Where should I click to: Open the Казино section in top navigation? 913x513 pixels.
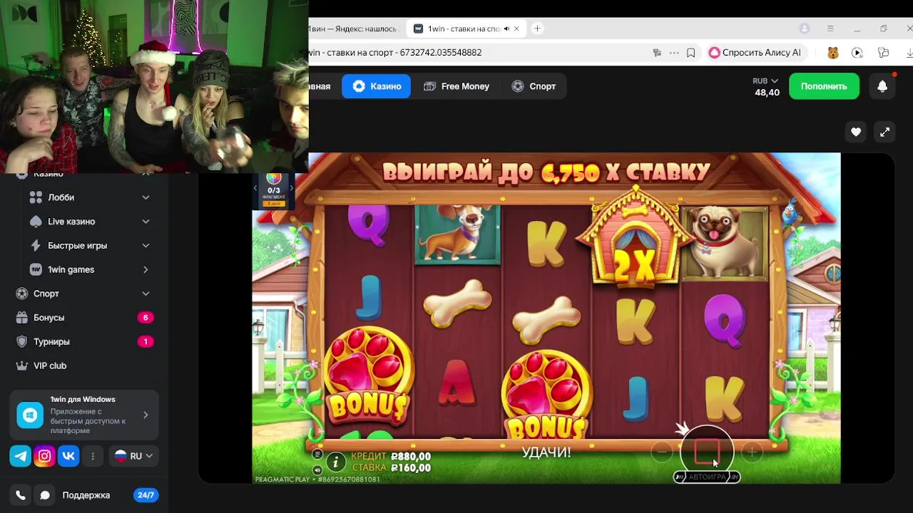coord(376,86)
